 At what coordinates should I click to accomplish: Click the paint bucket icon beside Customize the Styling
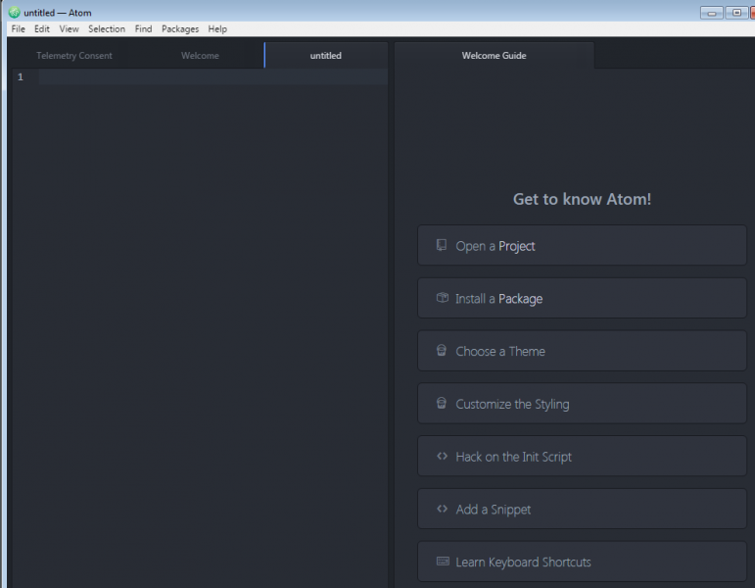(441, 403)
